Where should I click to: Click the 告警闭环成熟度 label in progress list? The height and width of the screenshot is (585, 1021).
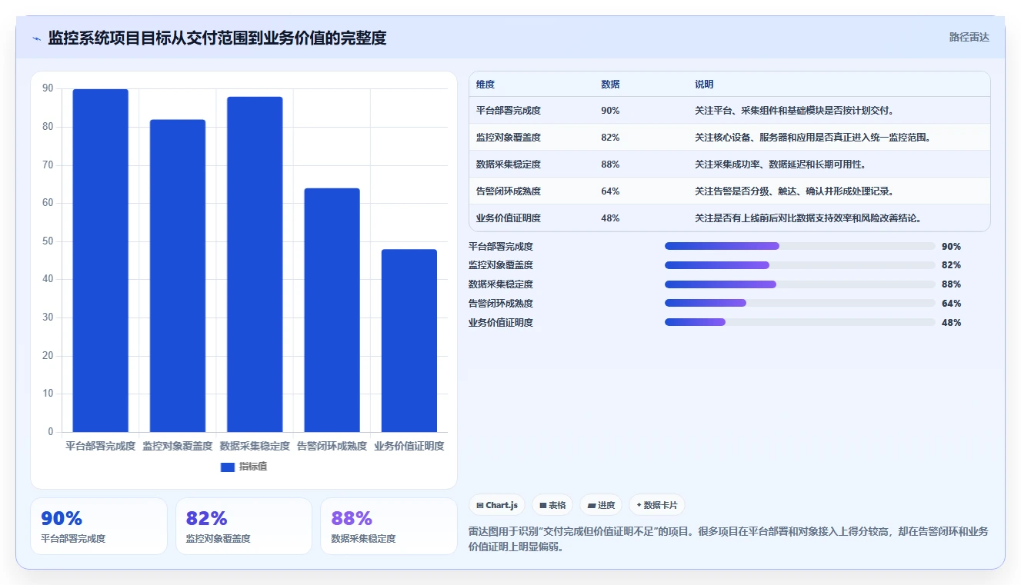pos(501,304)
